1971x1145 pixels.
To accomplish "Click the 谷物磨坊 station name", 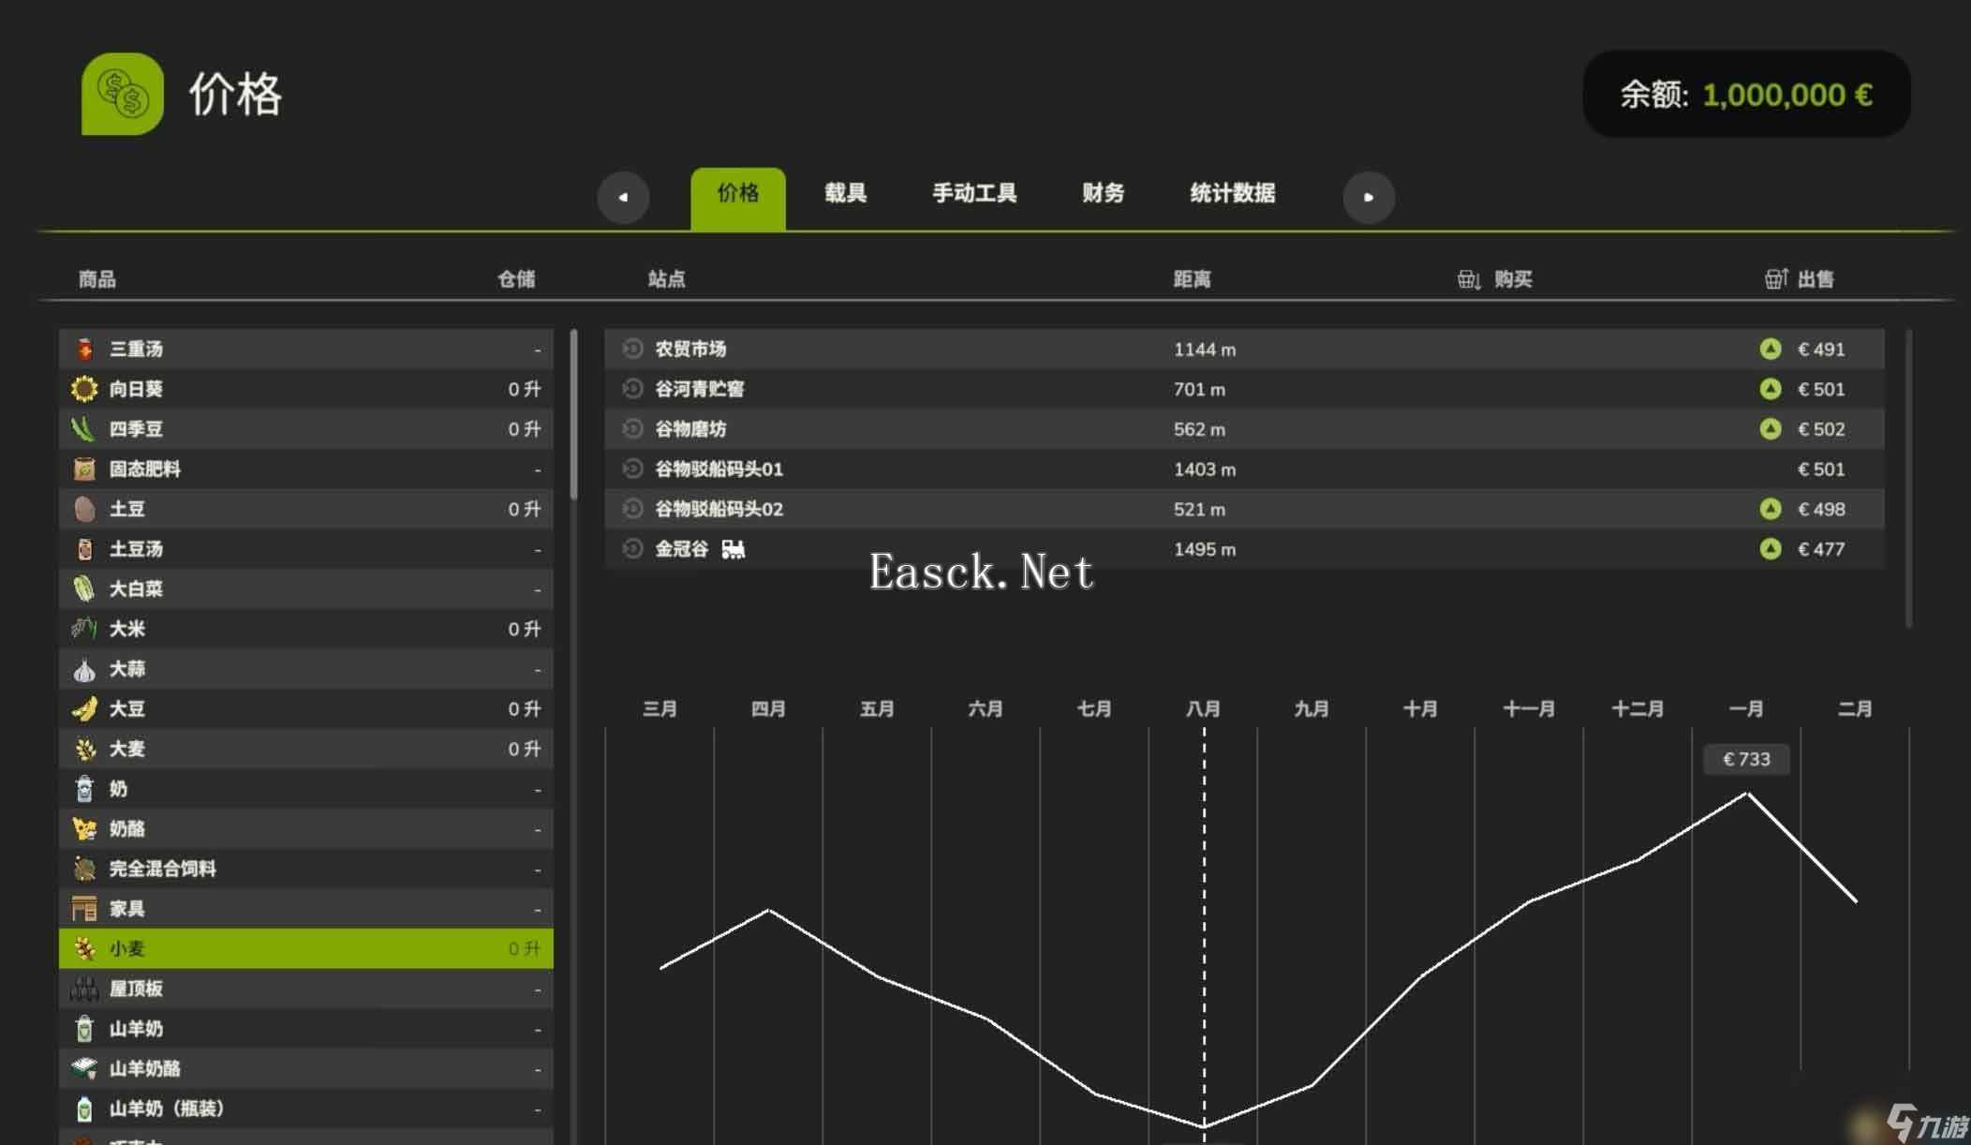I will tap(690, 429).
